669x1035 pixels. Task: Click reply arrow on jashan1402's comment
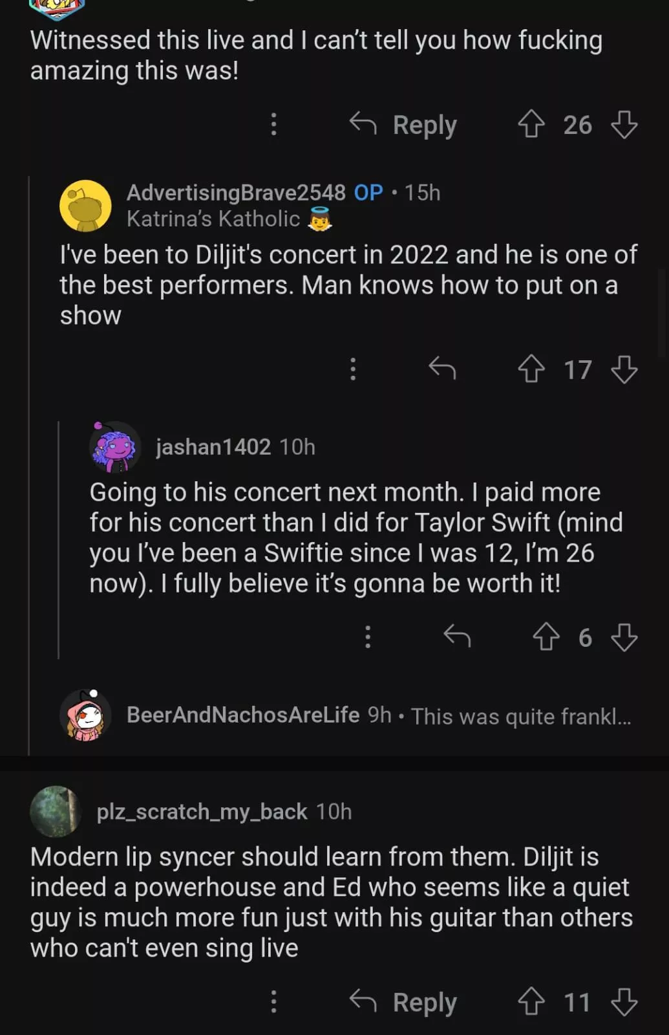coord(458,637)
